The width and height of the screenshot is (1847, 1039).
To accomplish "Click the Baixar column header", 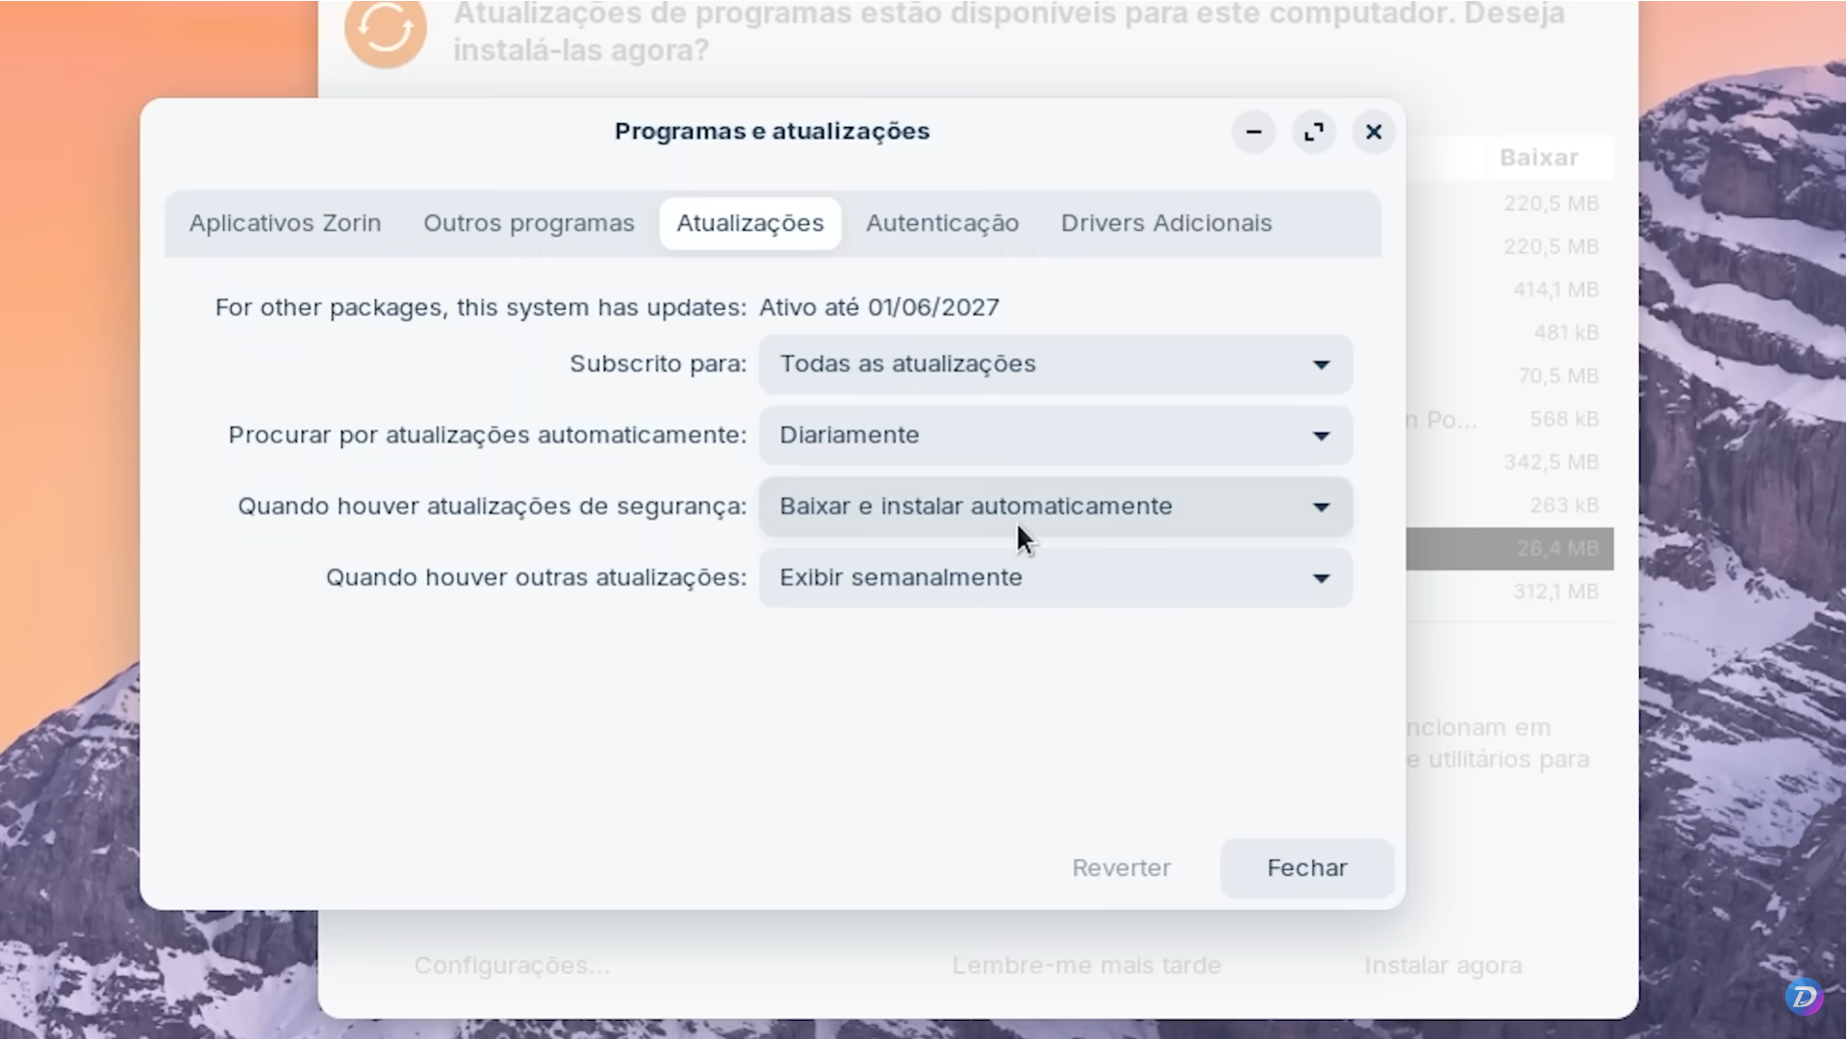I will (x=1539, y=157).
